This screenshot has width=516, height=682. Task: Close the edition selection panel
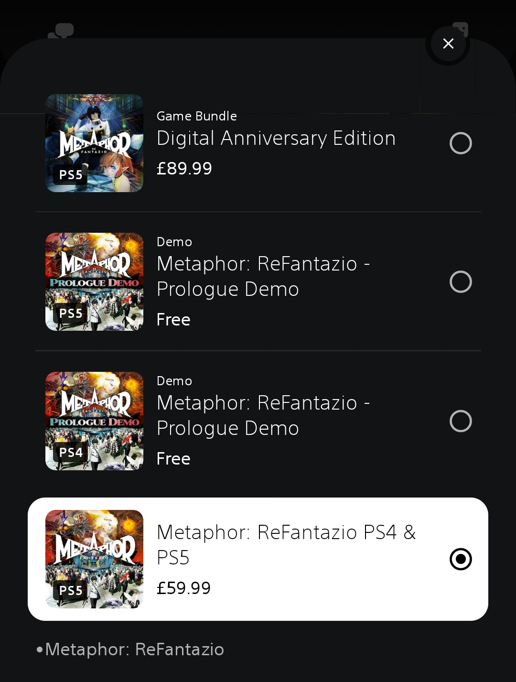pyautogui.click(x=448, y=43)
